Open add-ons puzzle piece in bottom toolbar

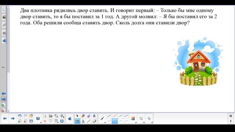pos(69,118)
